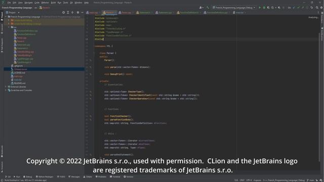Select .gitignore in project tree
This screenshot has width=324, height=182.
[x=17, y=66]
